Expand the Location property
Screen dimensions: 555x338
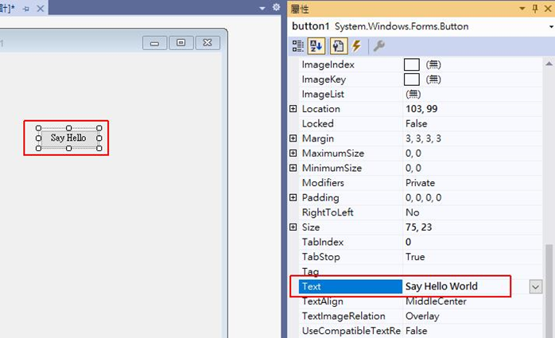point(293,109)
